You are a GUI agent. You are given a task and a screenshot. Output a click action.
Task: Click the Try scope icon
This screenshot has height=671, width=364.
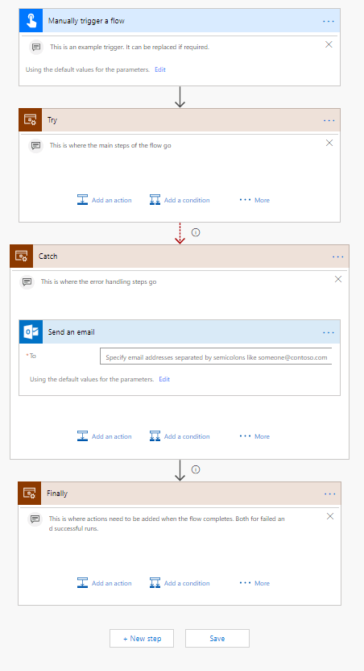[31, 120]
